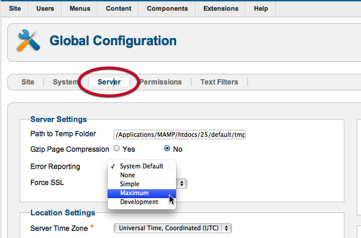The image size is (361, 238).
Task: Click the Global Configuration wrench screwdriver icon
Action: tap(29, 40)
